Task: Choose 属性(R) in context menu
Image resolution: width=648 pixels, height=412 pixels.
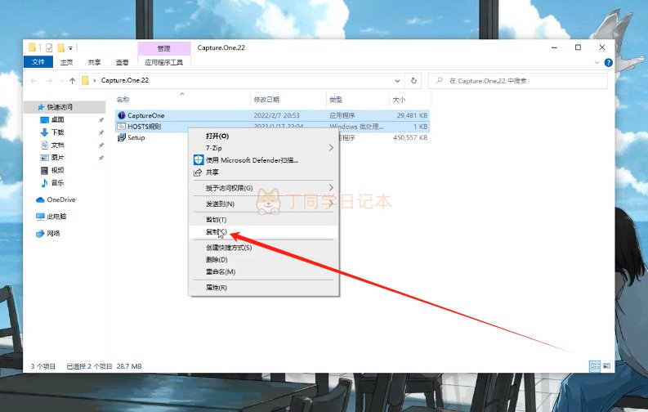Action: coord(263,287)
